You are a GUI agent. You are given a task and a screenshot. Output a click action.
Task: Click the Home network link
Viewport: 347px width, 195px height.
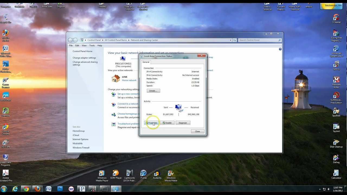(129, 80)
